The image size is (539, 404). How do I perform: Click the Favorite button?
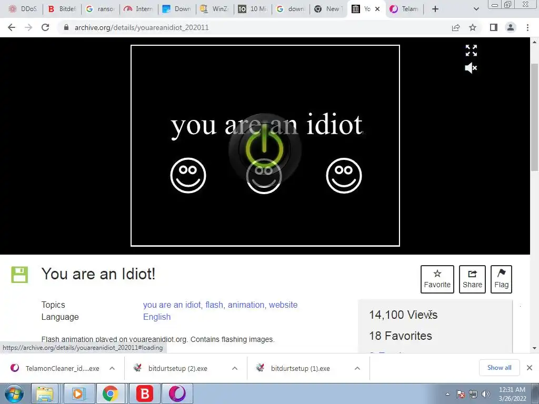pos(437,279)
